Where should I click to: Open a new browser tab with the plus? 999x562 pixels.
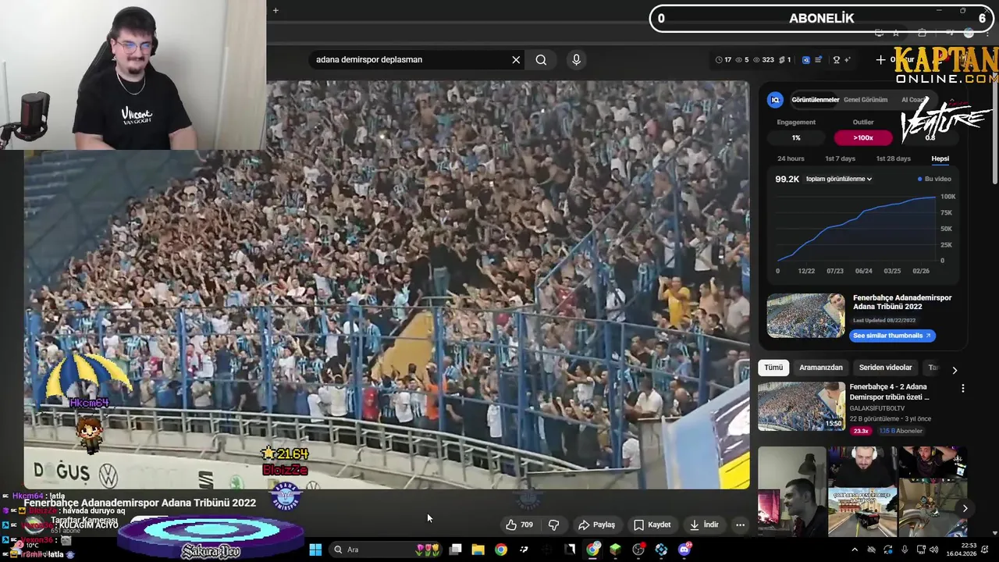(276, 10)
